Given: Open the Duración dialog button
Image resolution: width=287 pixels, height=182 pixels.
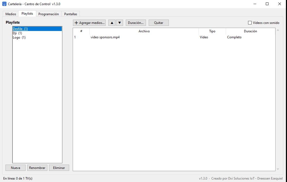Looking at the screenshot, I should pos(136,23).
